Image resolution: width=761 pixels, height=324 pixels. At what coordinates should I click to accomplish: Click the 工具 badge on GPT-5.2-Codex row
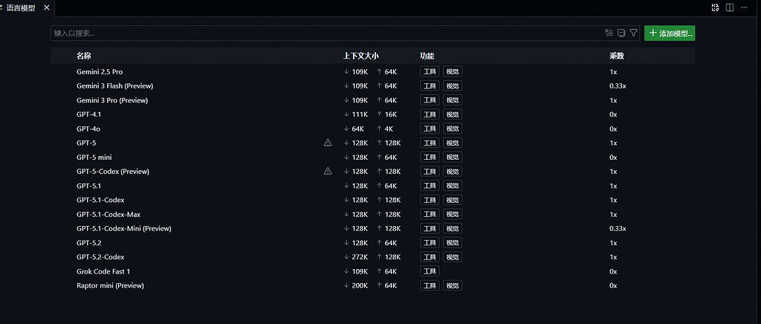click(x=430, y=257)
